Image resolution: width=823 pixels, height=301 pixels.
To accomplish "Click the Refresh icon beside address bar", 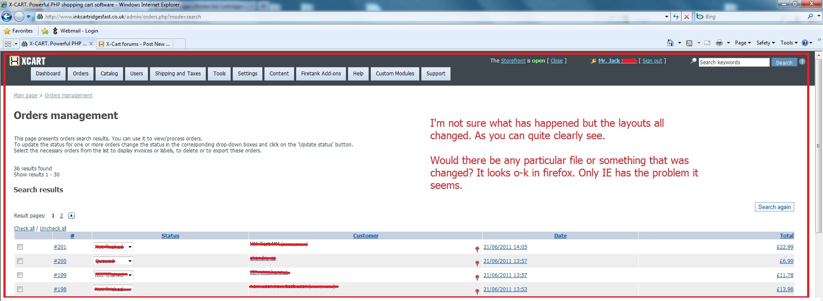I will coord(676,17).
